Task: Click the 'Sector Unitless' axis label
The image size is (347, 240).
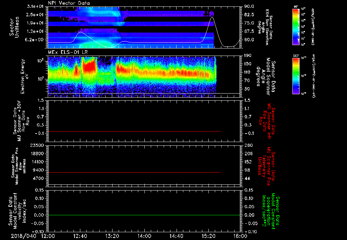Action: 14,27
